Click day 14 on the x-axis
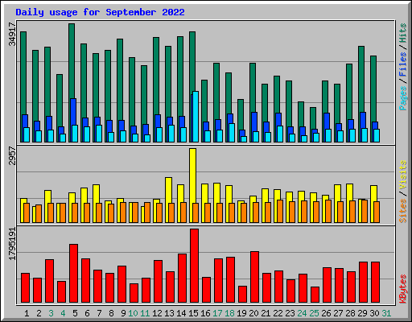This screenshot has height=322, width=412. (181, 313)
